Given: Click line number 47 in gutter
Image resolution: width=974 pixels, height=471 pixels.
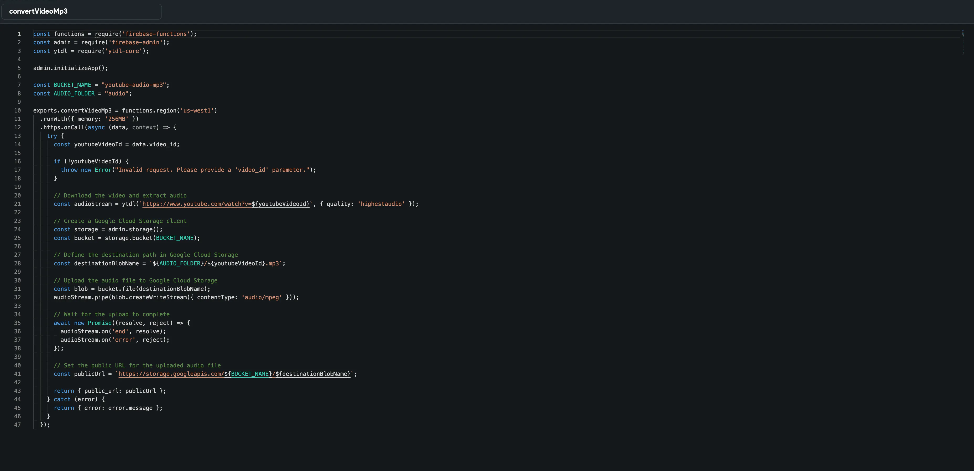Looking at the screenshot, I should (x=17, y=425).
